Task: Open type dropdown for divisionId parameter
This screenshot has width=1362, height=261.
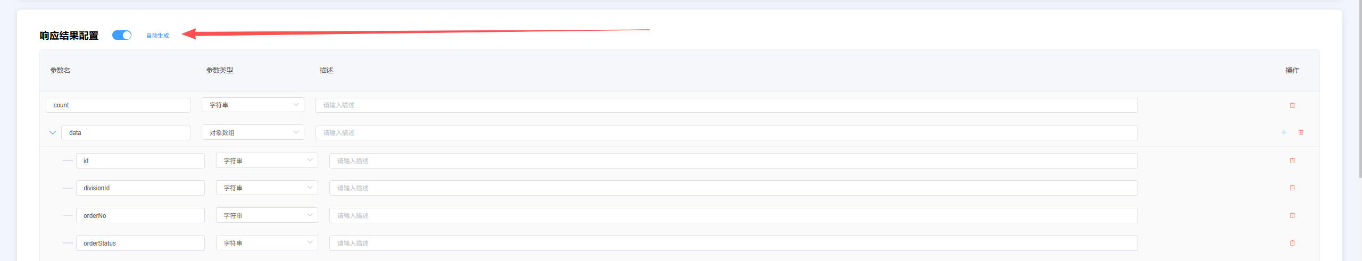Action: (267, 188)
